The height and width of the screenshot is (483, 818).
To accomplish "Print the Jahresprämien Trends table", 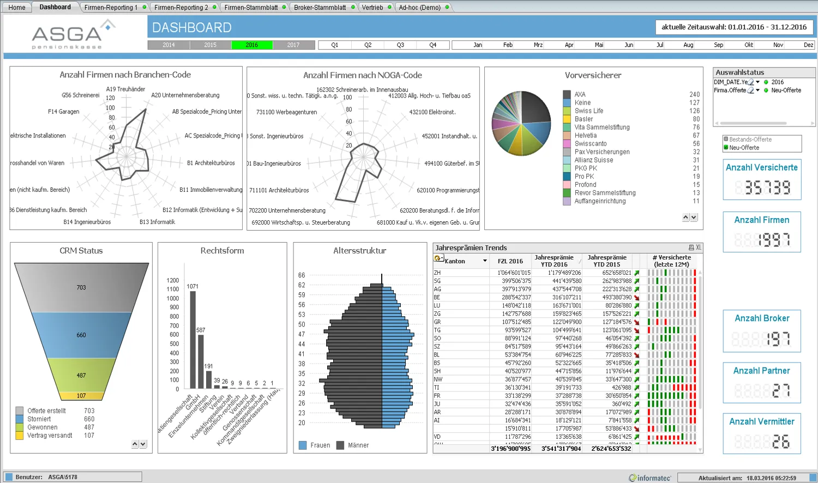I will pos(691,247).
